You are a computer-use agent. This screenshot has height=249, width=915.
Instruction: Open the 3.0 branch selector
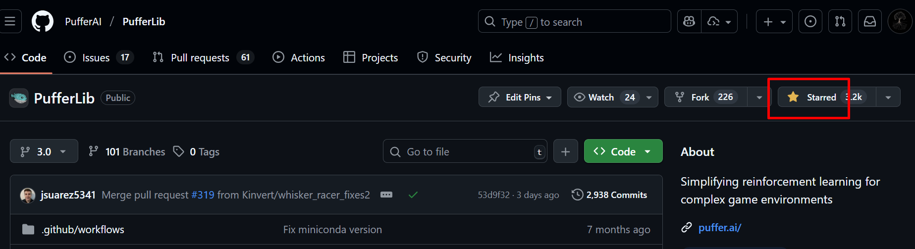(x=44, y=151)
